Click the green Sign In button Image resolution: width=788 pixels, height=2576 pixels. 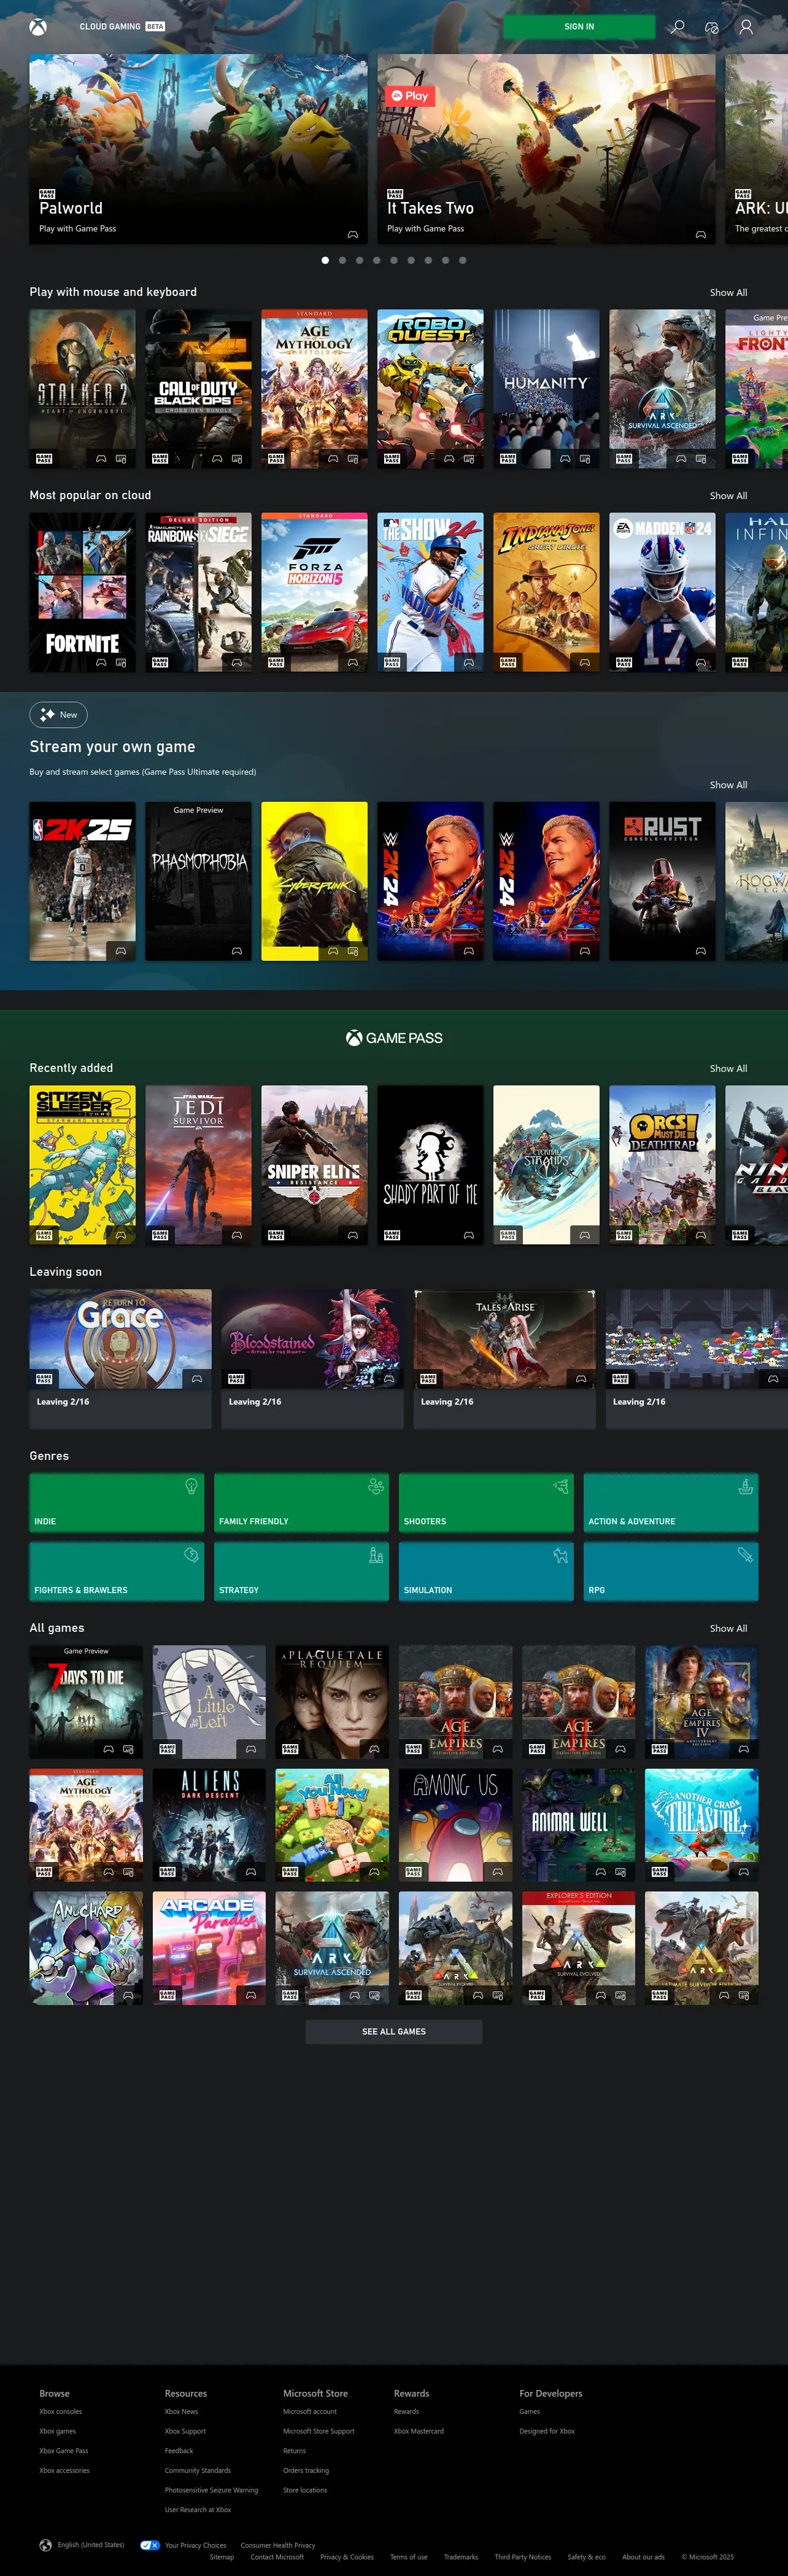pyautogui.click(x=579, y=27)
